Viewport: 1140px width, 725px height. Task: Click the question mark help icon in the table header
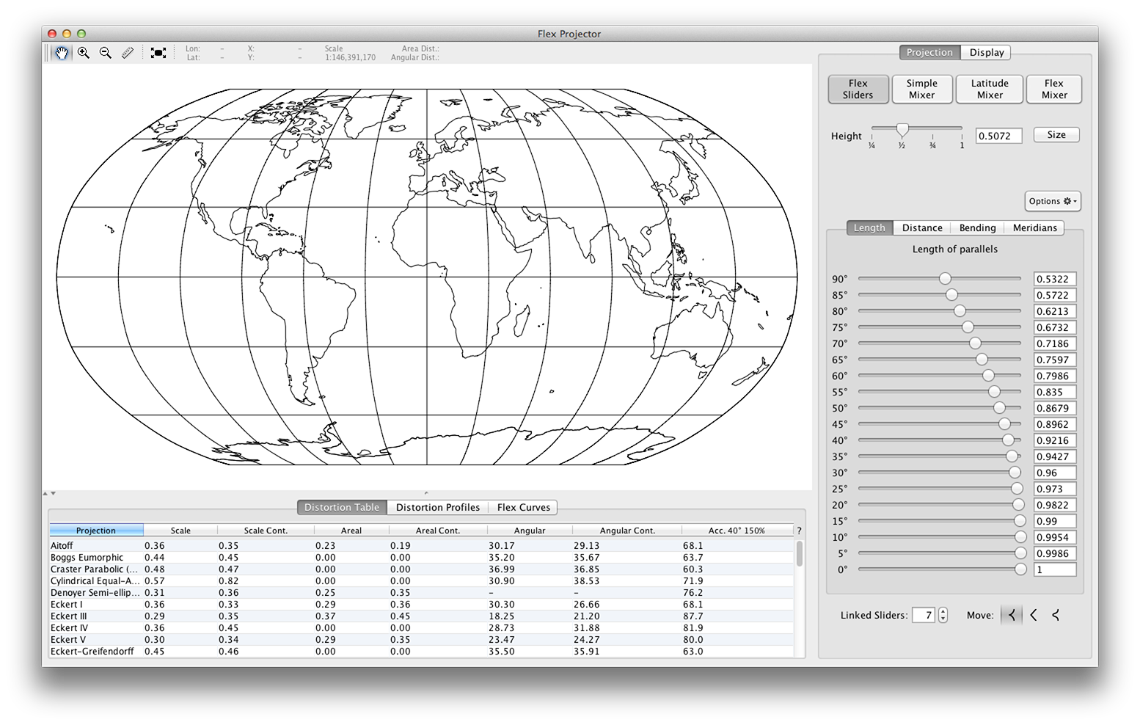[799, 531]
